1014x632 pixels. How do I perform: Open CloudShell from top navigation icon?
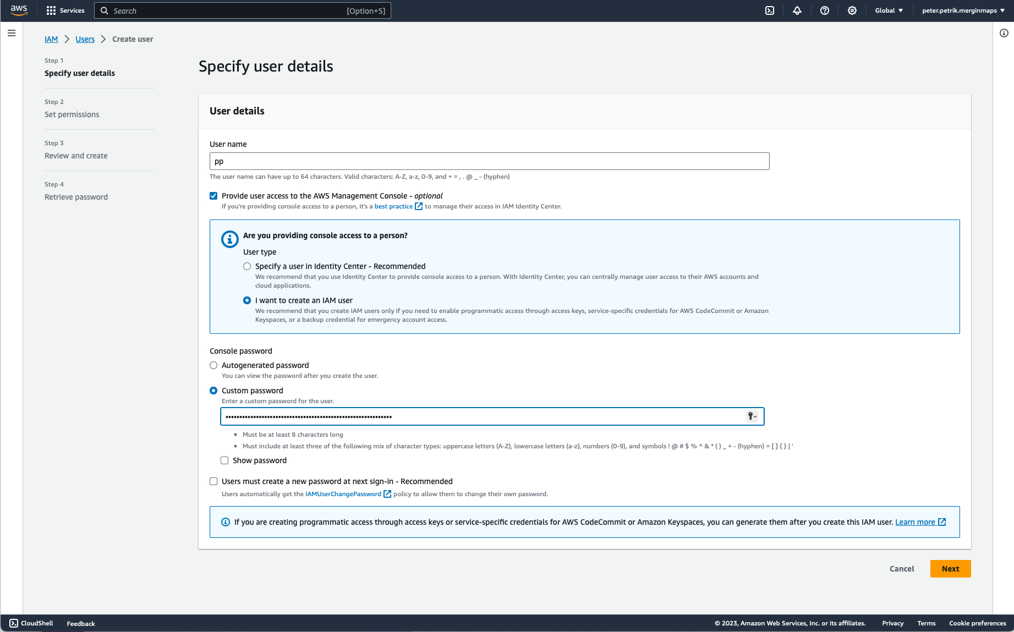770,10
